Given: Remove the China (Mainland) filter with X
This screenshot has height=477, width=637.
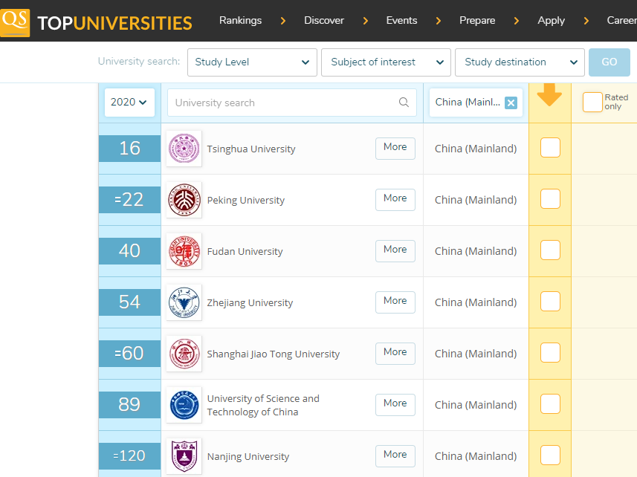Looking at the screenshot, I should pyautogui.click(x=511, y=103).
